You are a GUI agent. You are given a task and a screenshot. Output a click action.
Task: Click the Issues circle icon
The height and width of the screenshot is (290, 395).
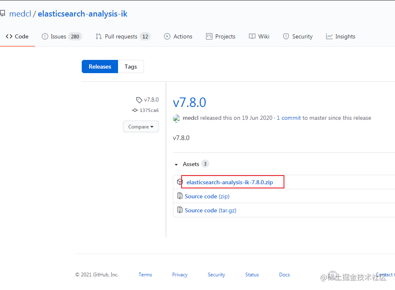[x=45, y=36]
